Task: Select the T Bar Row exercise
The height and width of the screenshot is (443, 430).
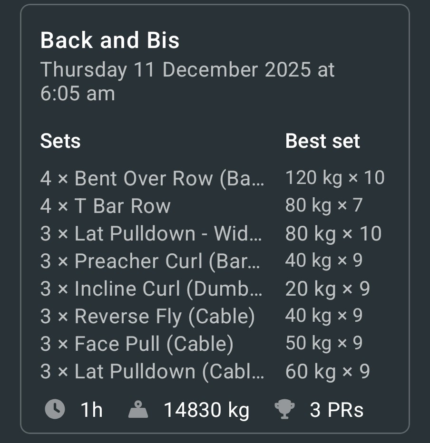Action: [105, 206]
